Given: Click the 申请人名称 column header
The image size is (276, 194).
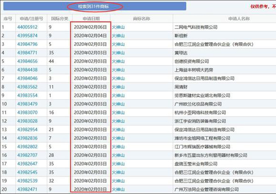Looking at the screenshot, I should point(239,19).
